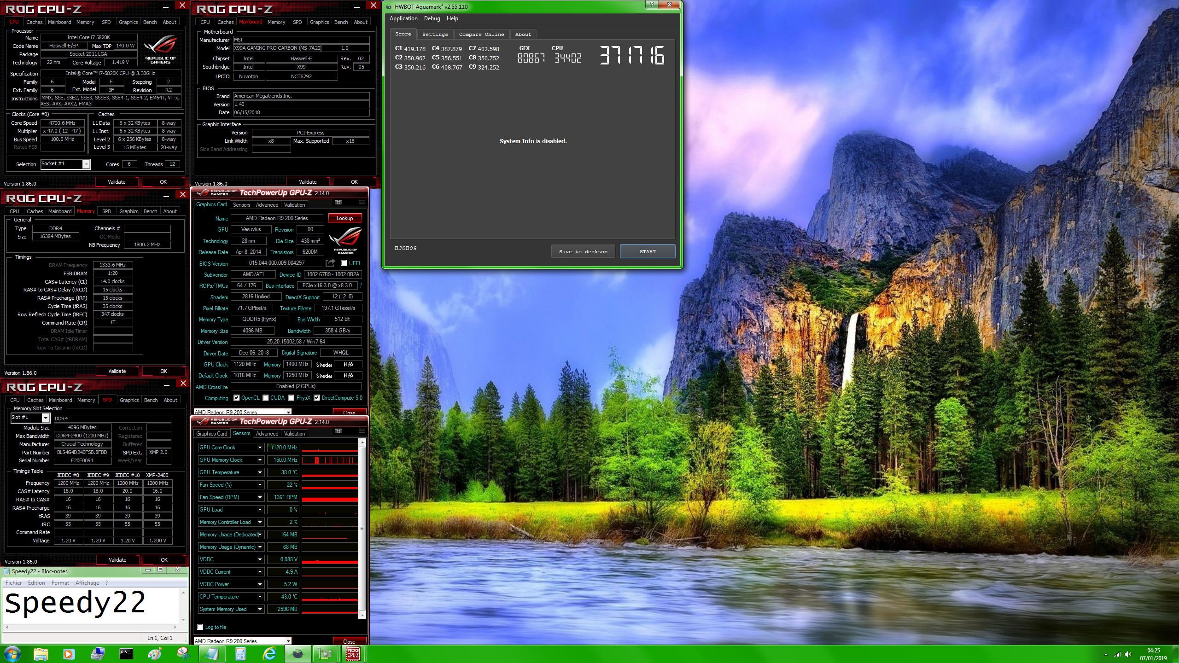Click the GPU Core Clock sensor graph
The image size is (1179, 663).
330,448
